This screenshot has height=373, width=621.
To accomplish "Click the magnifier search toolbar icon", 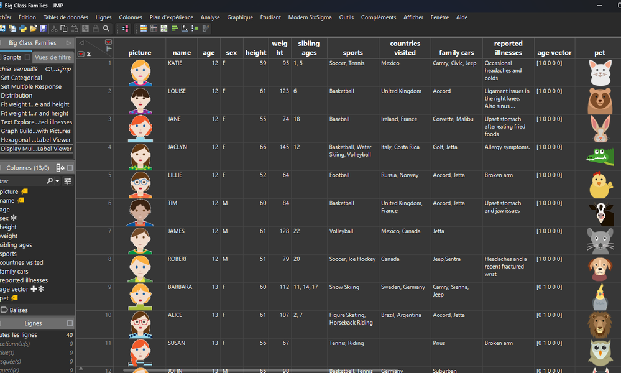I will coord(106,29).
